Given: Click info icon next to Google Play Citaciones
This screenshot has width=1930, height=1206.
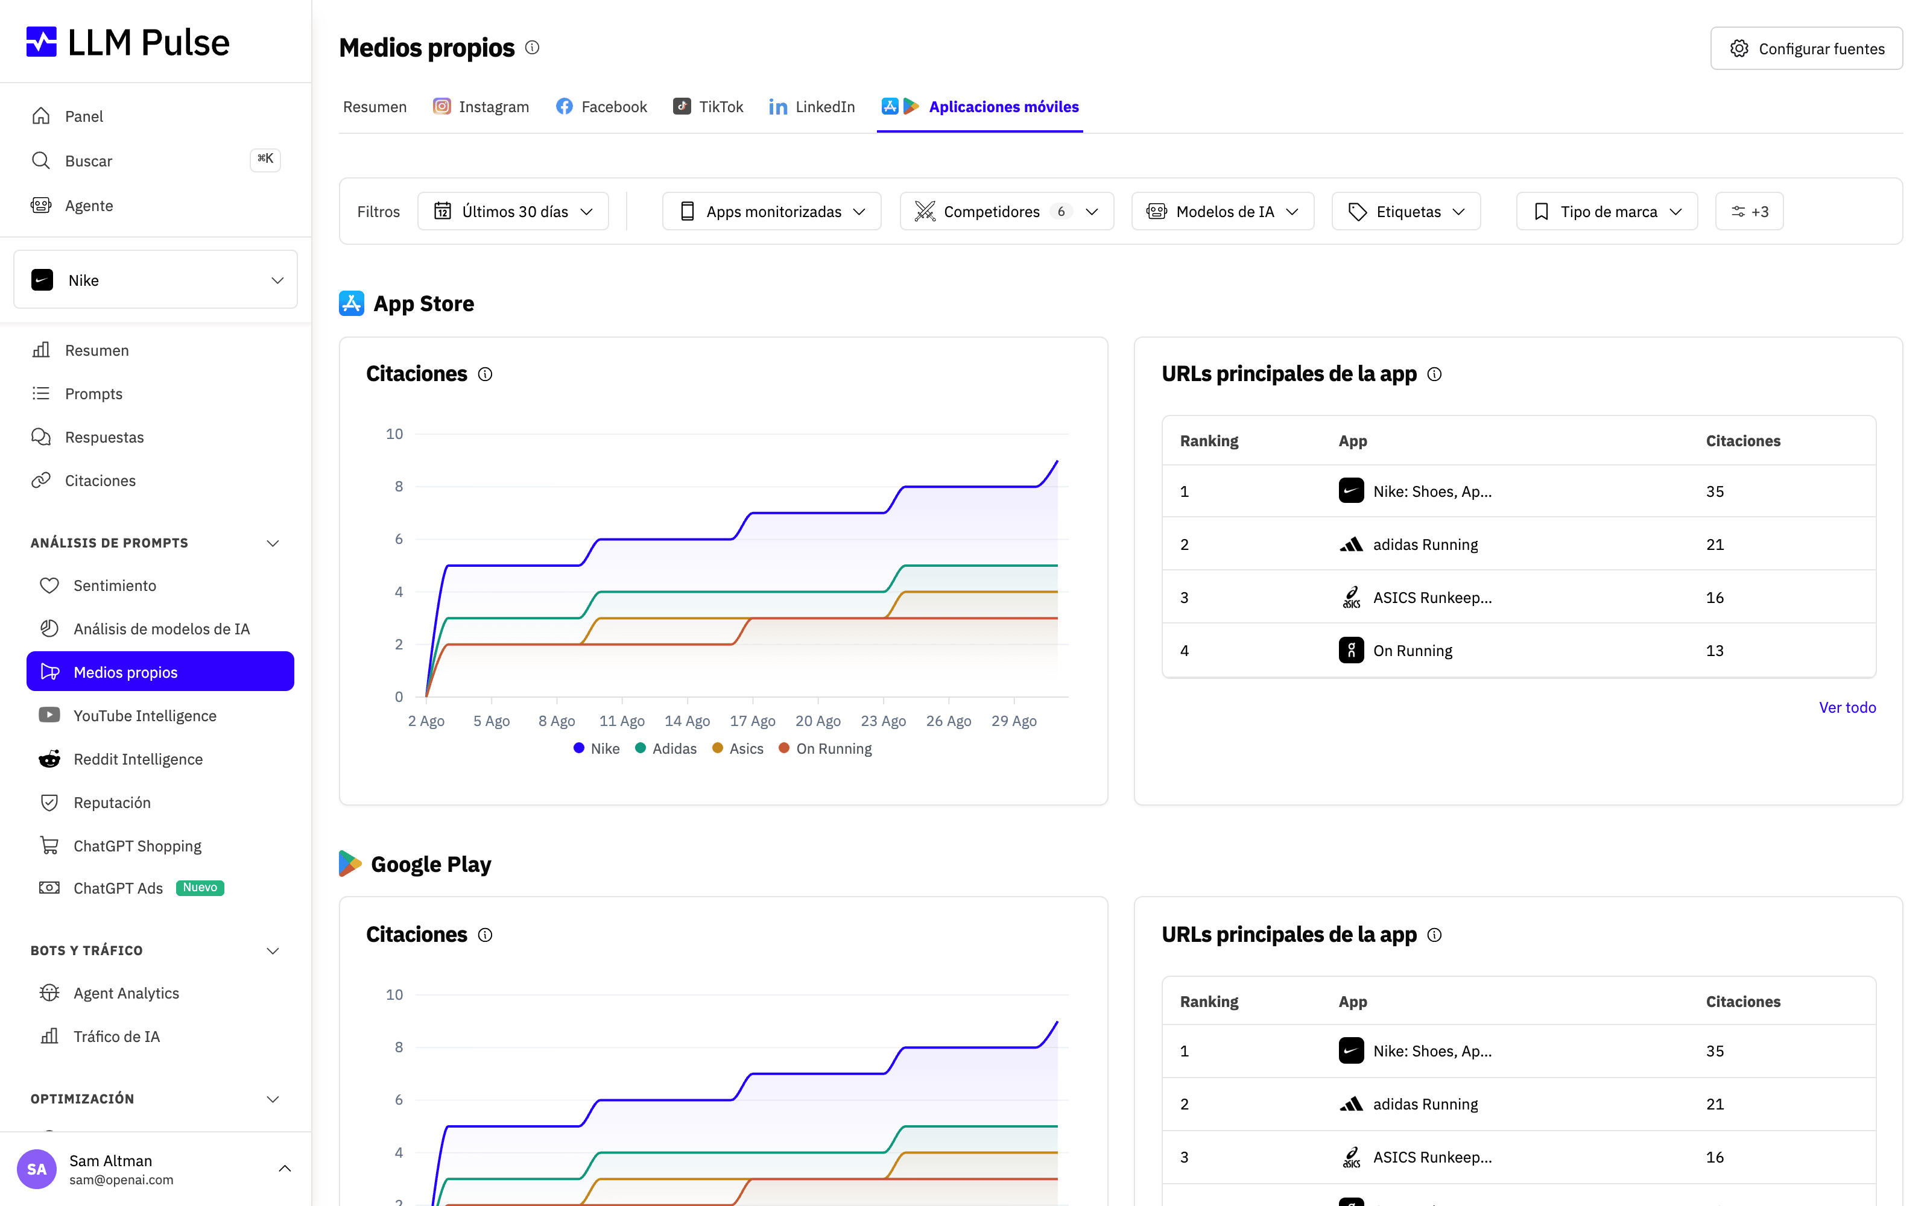Looking at the screenshot, I should 485,935.
